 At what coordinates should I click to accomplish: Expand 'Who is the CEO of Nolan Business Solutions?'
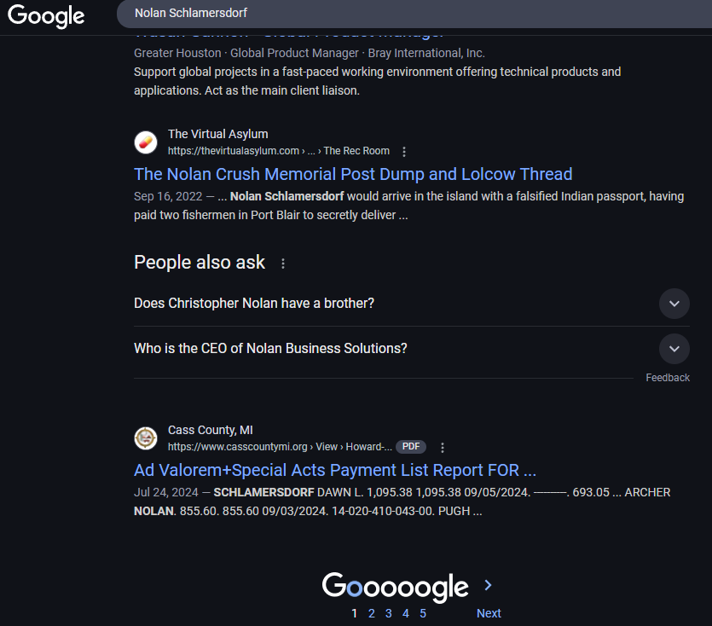click(x=674, y=349)
